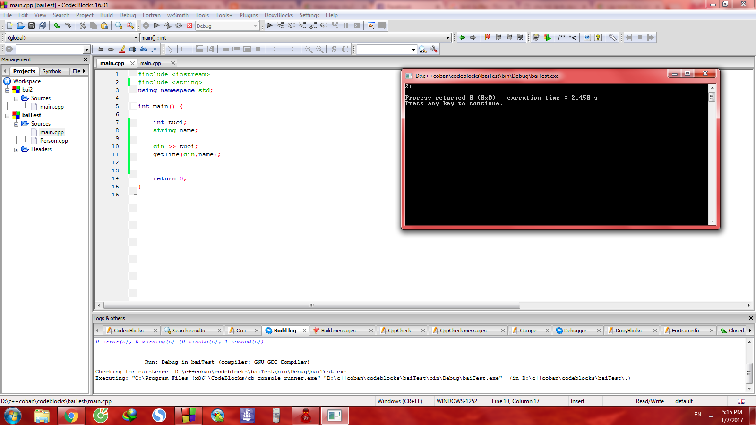
Task: Switch to the Build messages tab
Action: click(338, 331)
